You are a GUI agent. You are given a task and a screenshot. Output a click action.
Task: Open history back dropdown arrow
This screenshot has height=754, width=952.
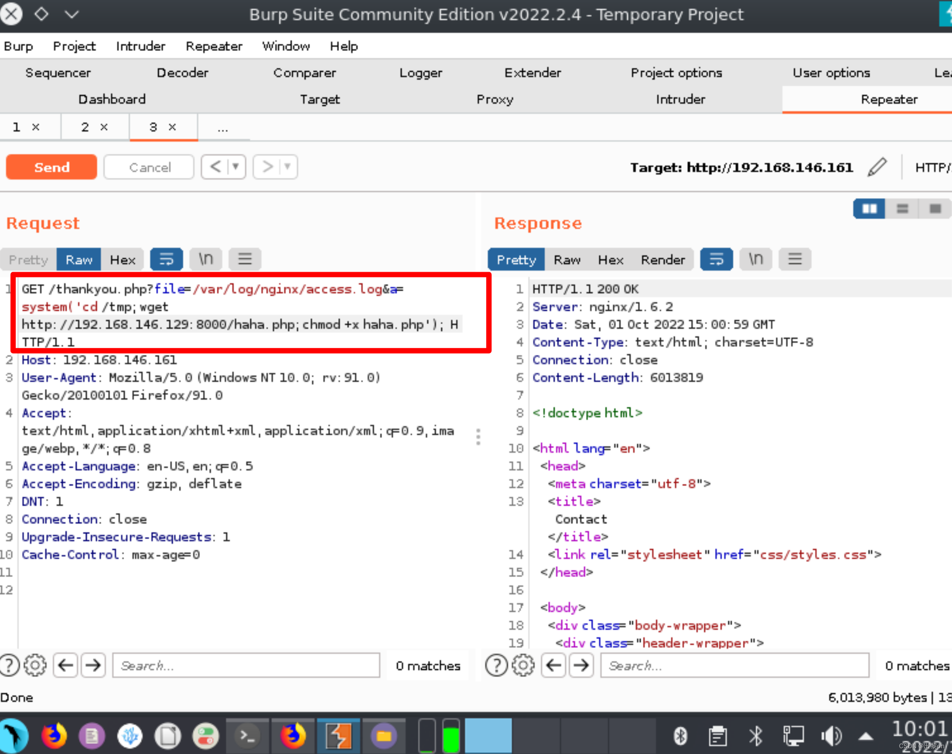pyautogui.click(x=236, y=167)
